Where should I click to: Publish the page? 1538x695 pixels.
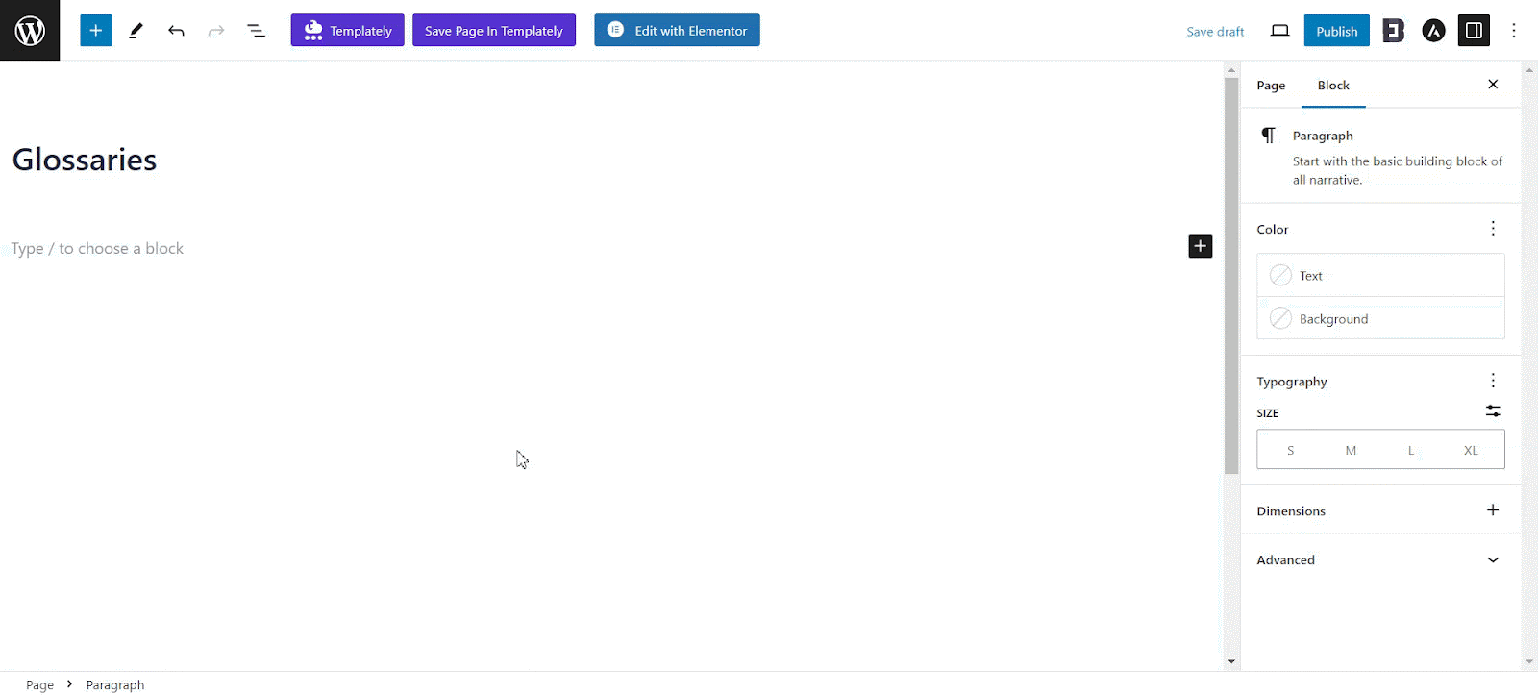[x=1336, y=30]
